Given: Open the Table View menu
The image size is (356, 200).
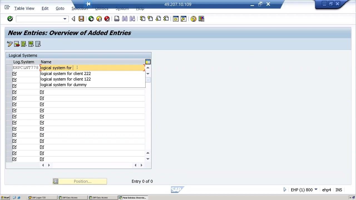Looking at the screenshot, I should 24,8.
